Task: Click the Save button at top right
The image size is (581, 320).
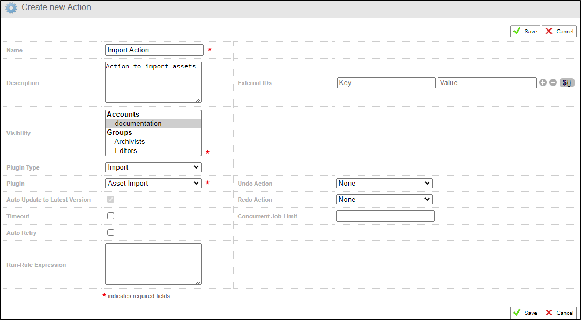Action: (x=525, y=31)
